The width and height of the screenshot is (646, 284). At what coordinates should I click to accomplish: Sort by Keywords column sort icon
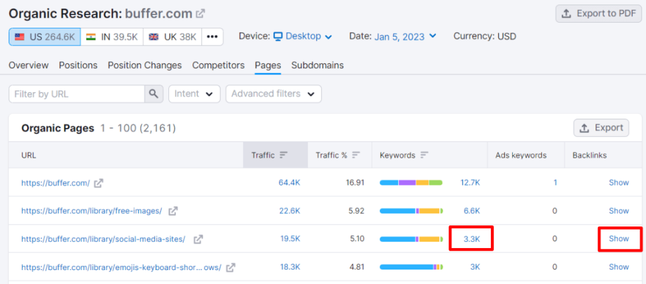[x=425, y=155]
